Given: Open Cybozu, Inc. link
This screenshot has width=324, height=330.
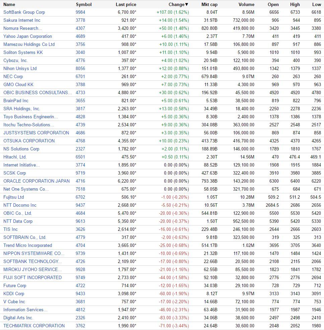Looking at the screenshot, I should 15,60.
